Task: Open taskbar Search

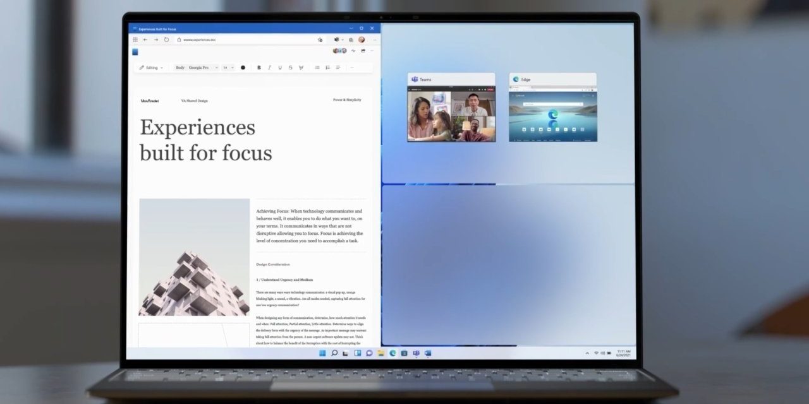Action: pos(334,353)
